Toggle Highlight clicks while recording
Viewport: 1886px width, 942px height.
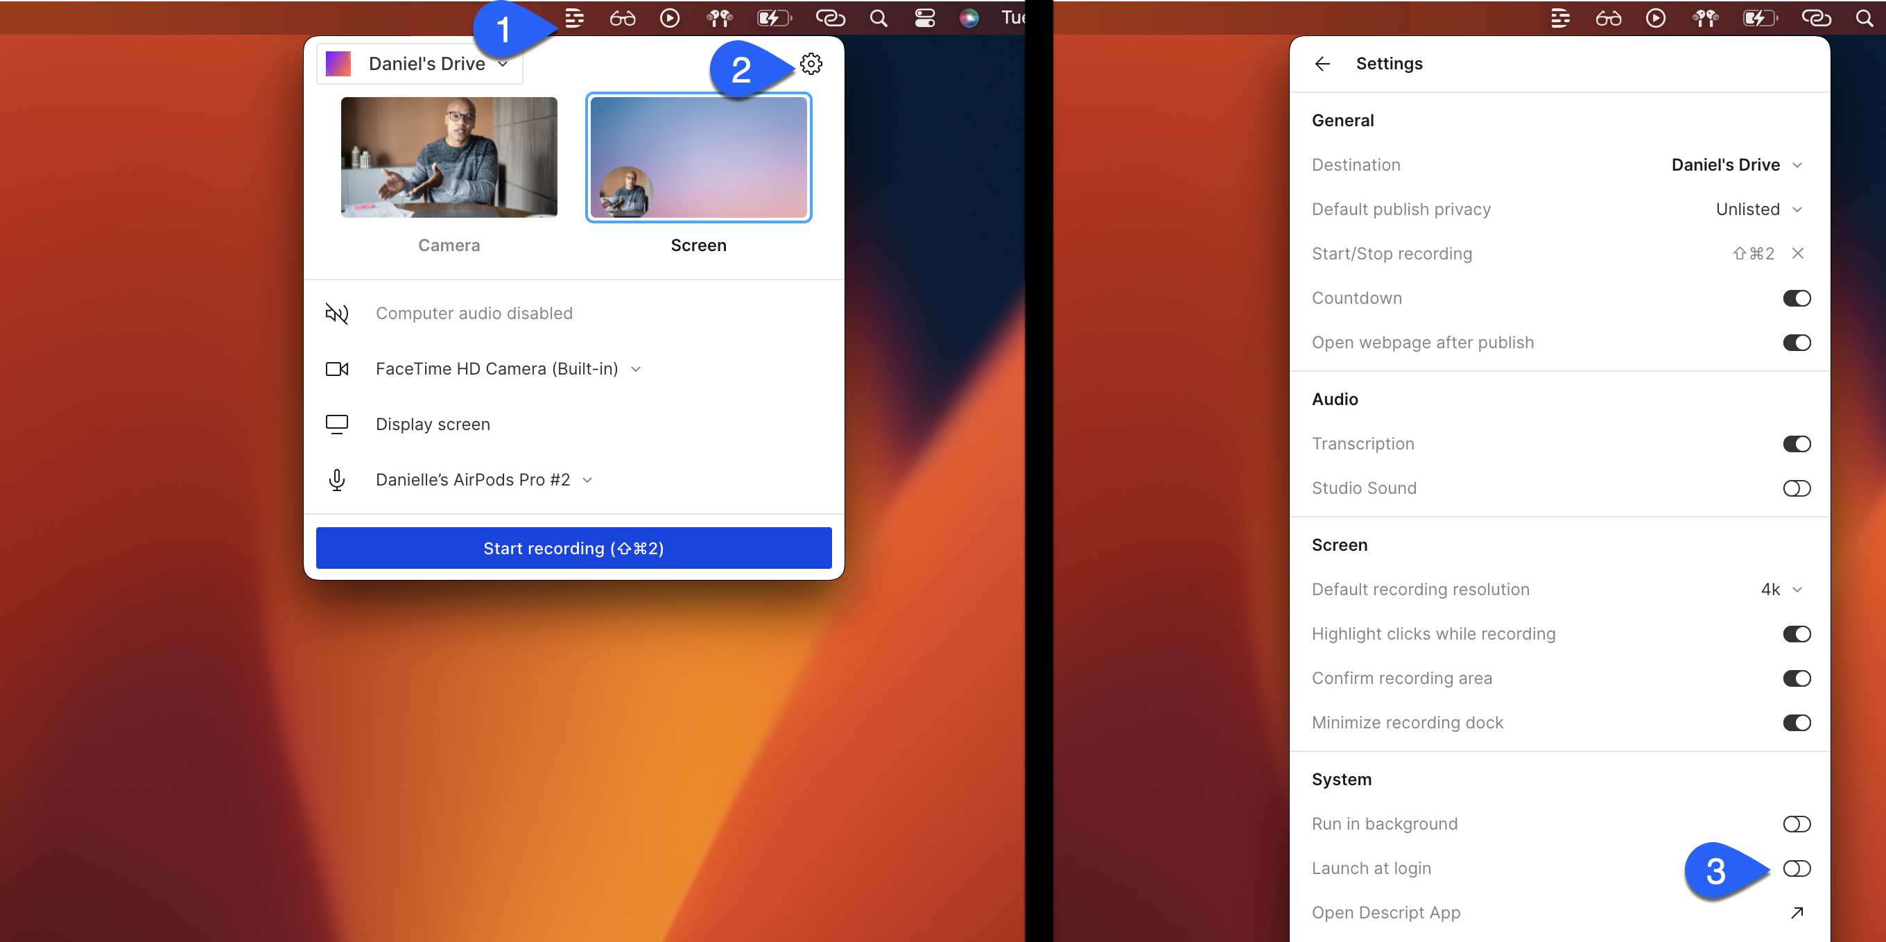point(1797,634)
